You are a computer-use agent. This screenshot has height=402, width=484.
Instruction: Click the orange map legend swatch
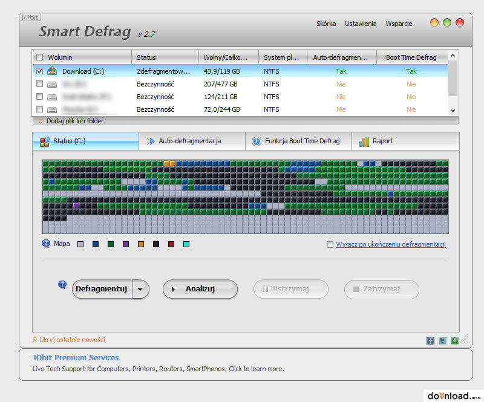coord(141,244)
